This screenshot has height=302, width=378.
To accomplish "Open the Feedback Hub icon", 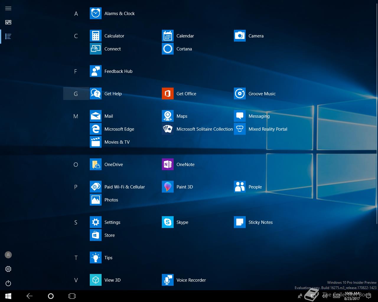I will pos(95,71).
